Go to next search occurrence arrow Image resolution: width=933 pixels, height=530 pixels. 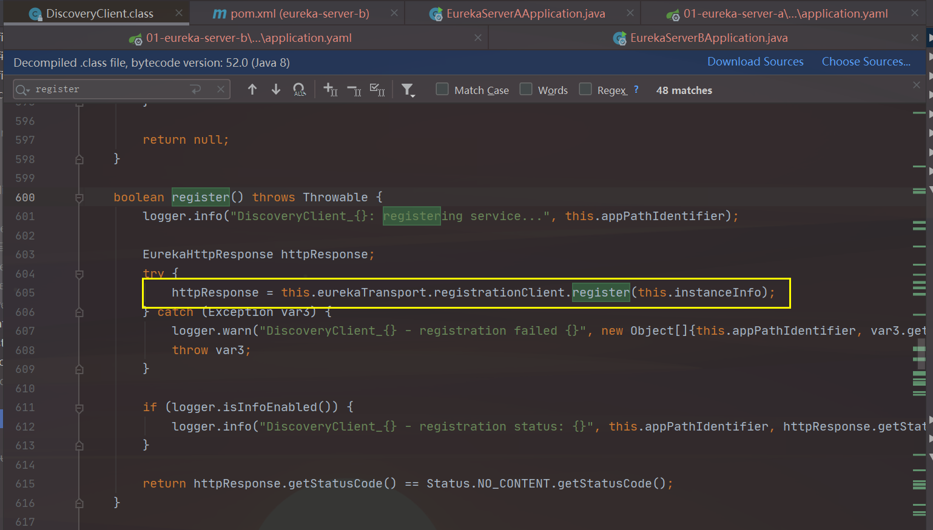point(276,90)
